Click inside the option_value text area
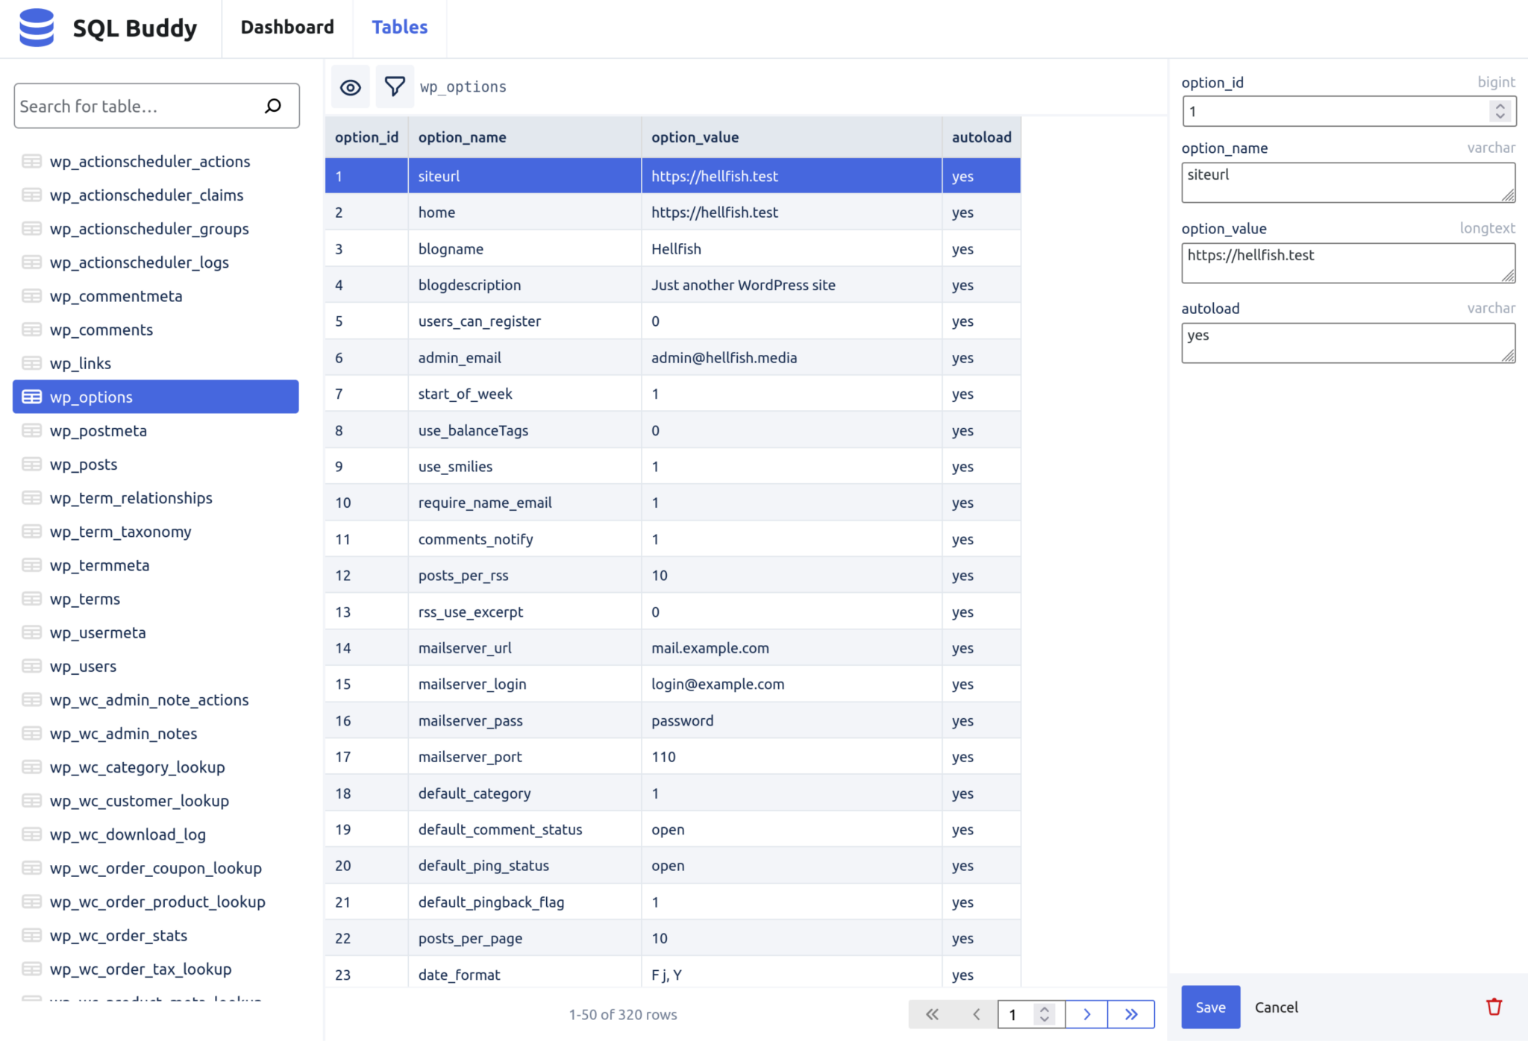Viewport: 1528px width, 1041px height. (1347, 262)
